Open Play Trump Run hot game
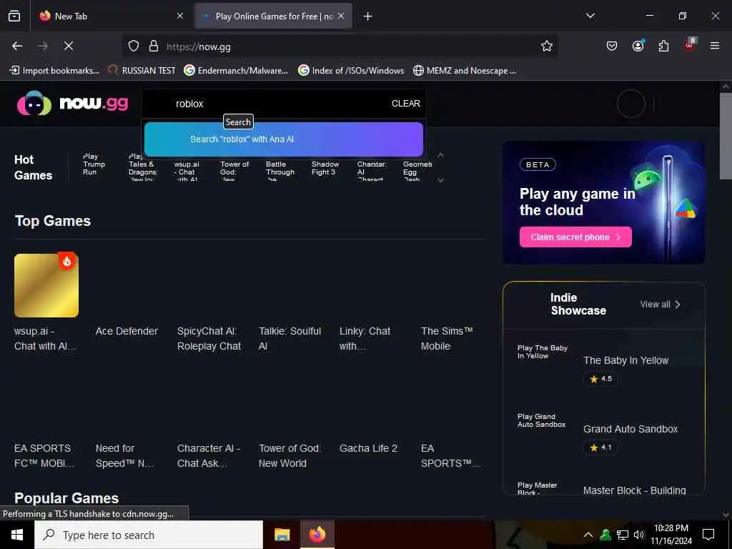 [94, 164]
